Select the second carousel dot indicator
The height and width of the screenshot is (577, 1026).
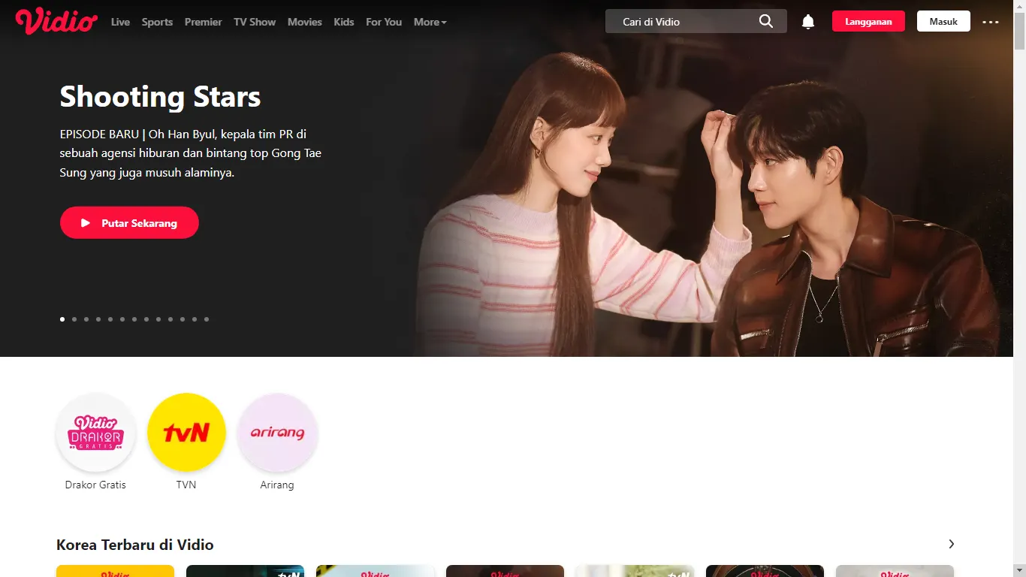click(x=74, y=319)
